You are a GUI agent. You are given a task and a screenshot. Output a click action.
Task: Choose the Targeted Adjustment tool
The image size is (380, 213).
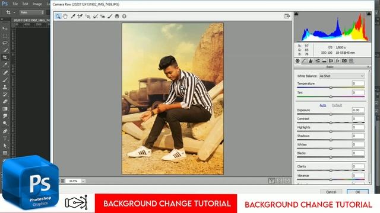tap(87, 16)
